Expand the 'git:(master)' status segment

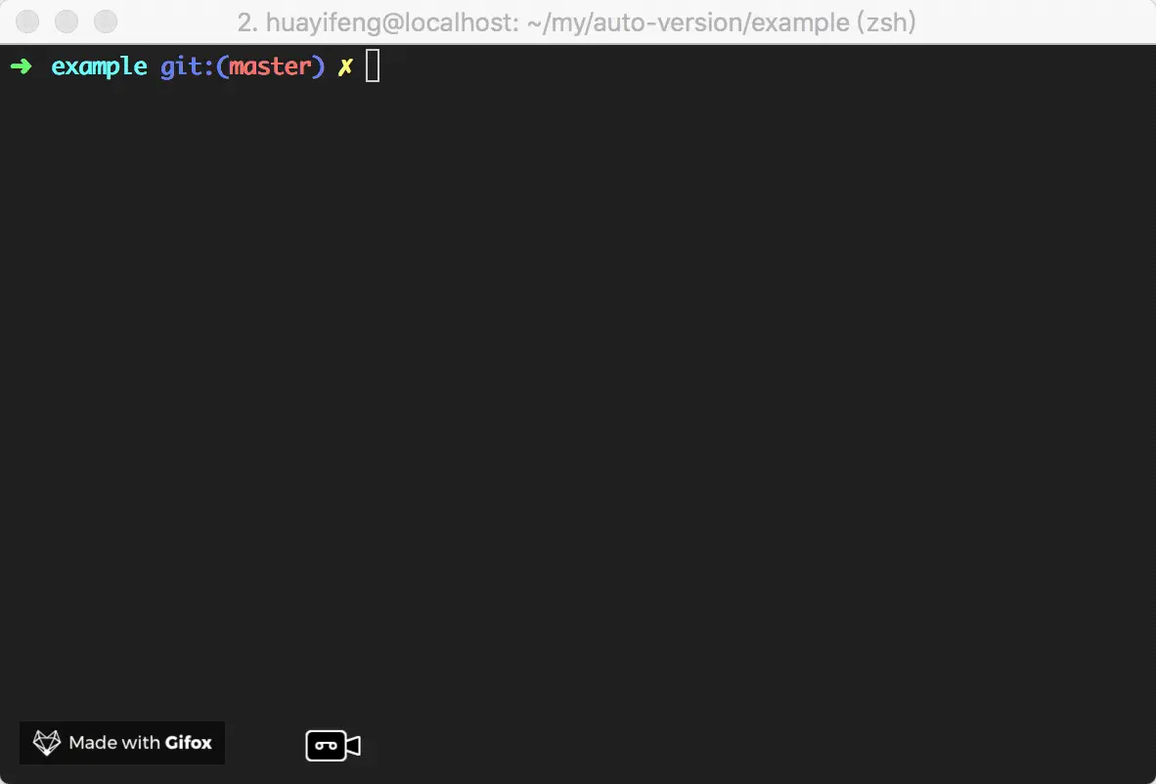pos(243,65)
